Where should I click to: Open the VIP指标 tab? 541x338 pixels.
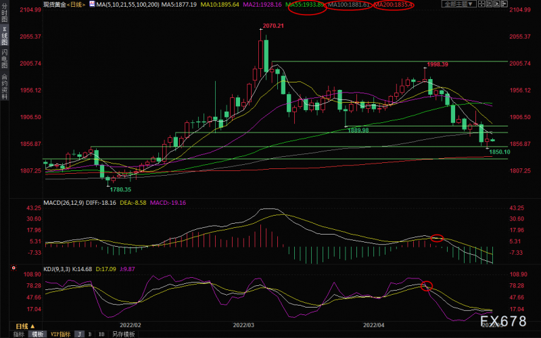point(60,334)
